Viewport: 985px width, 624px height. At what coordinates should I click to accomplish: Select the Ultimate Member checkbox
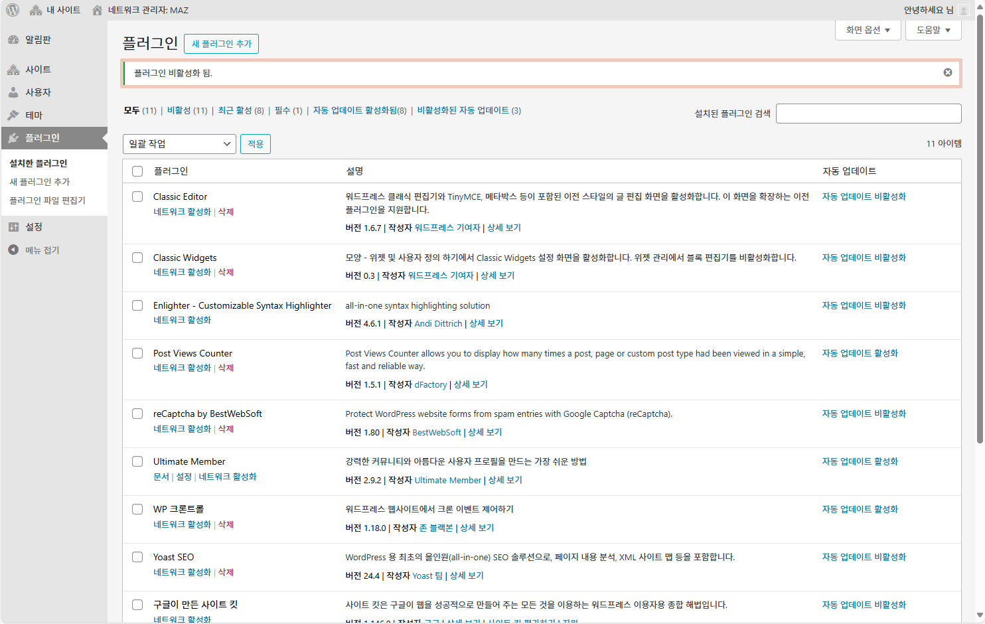[137, 461]
